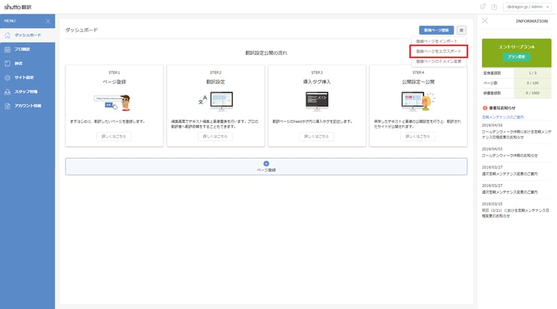This screenshot has height=309, width=557.
Task: Click the 翻訳設定公開の流れ heading text
Action: [266, 53]
